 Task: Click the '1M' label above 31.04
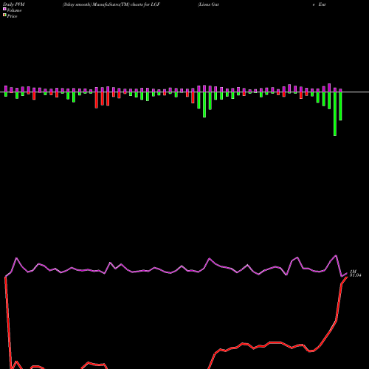[354, 272]
